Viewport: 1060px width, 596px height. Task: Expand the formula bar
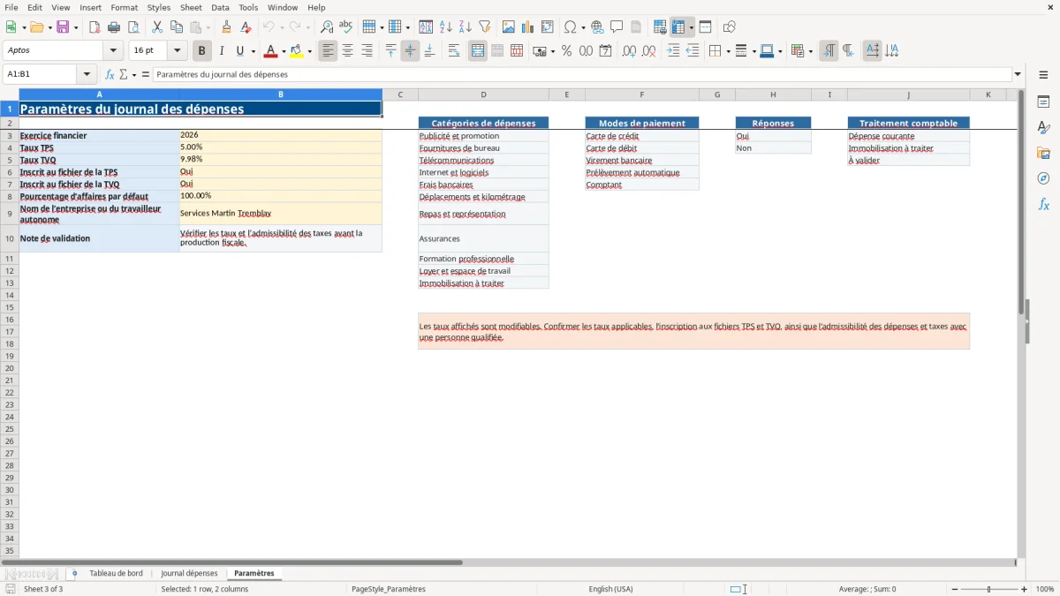1018,74
